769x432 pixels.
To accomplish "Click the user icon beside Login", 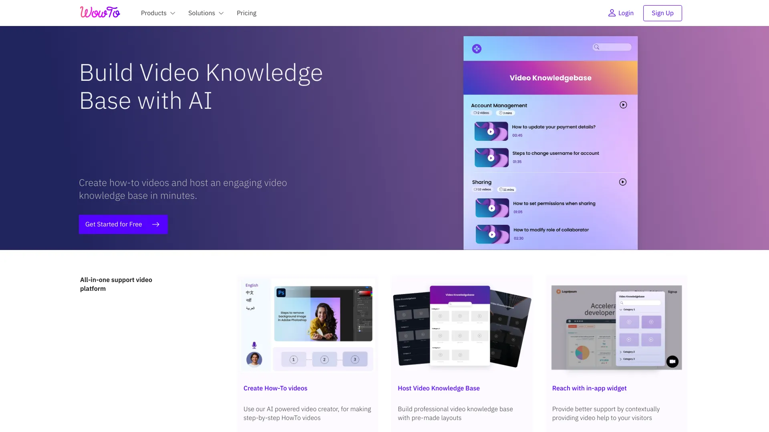I will 612,13.
